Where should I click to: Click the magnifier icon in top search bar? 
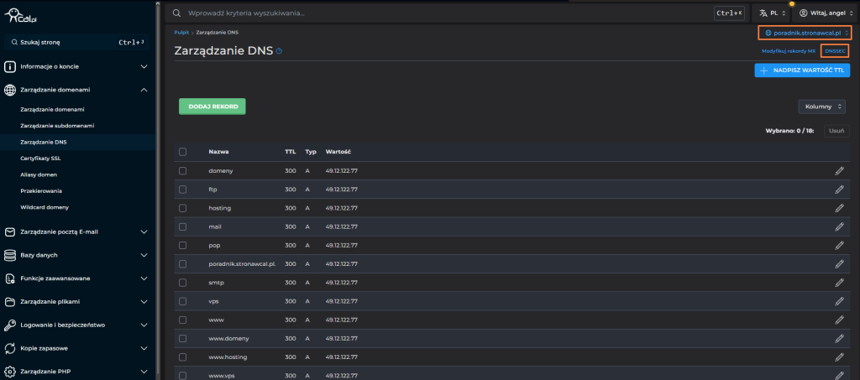(176, 13)
